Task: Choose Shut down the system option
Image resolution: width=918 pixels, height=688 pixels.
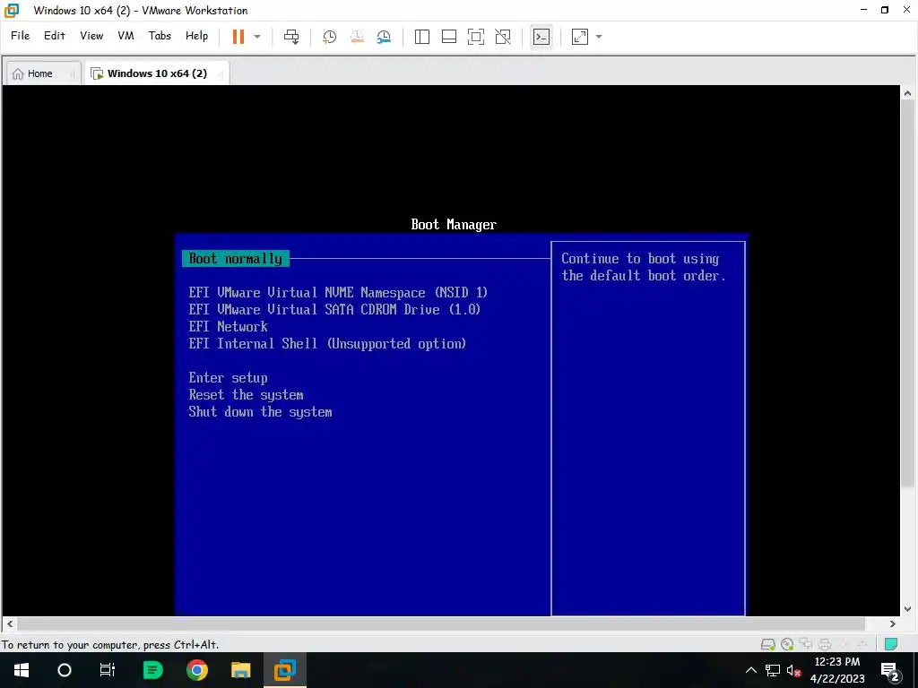Action: (x=260, y=412)
